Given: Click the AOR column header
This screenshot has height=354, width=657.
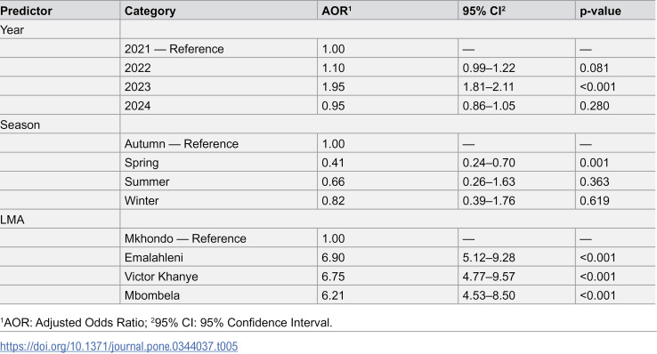Looking at the screenshot, I should point(337,11).
